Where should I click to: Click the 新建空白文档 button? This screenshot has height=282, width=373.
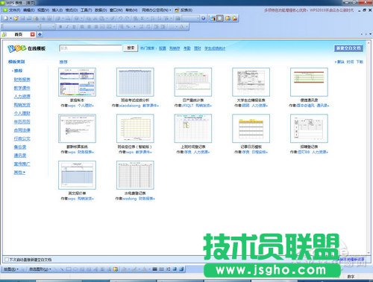pyautogui.click(x=348, y=48)
